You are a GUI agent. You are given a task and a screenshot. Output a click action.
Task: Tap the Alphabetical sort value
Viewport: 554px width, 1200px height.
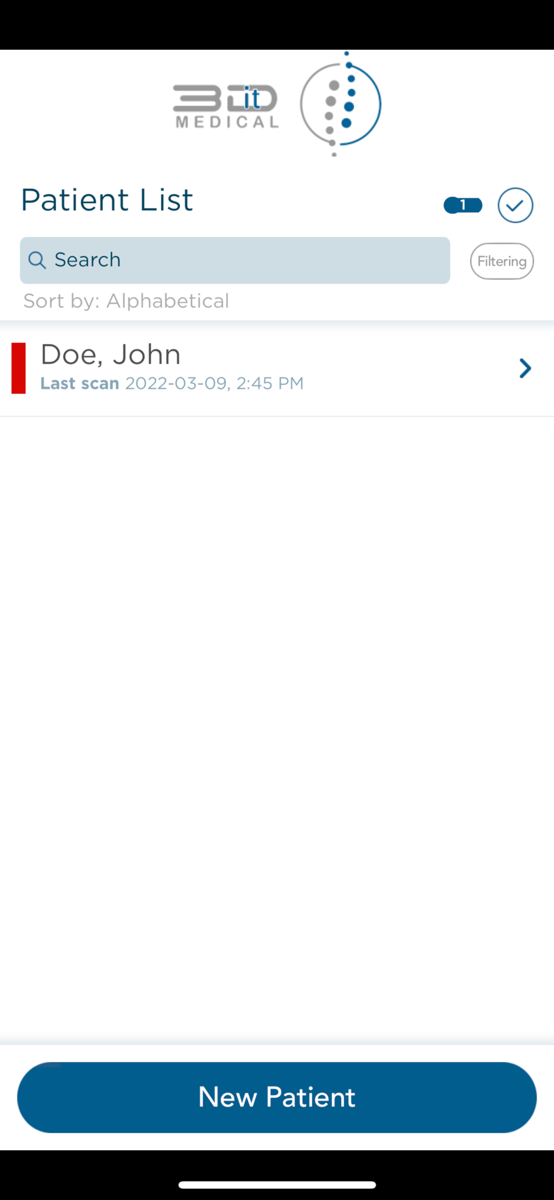click(168, 301)
